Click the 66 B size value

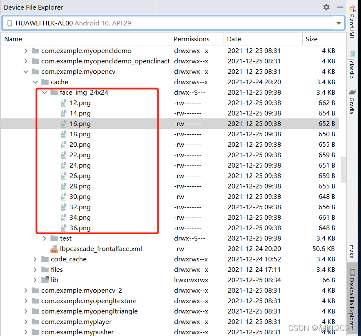[329, 280]
